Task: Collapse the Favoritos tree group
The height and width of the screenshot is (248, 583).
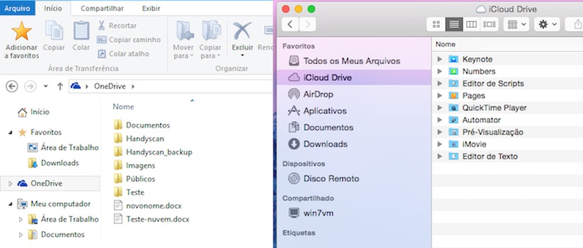Action: click(10, 133)
